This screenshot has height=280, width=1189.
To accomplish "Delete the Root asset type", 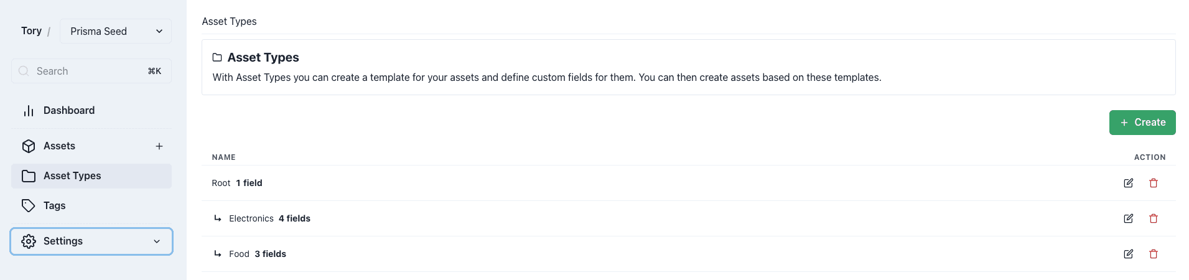I will [x=1153, y=183].
